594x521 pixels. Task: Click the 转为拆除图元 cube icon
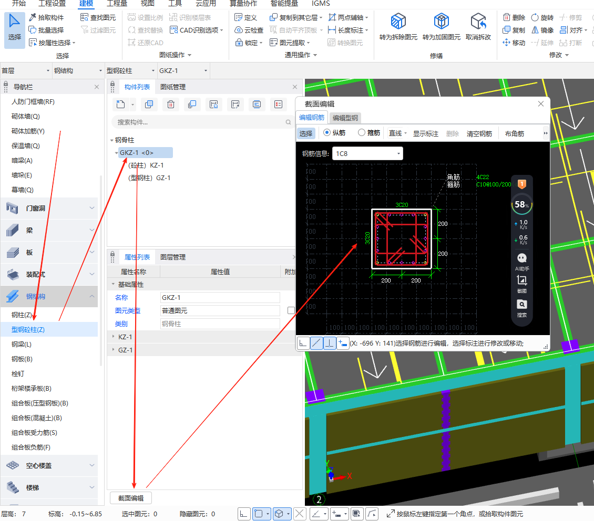click(398, 21)
